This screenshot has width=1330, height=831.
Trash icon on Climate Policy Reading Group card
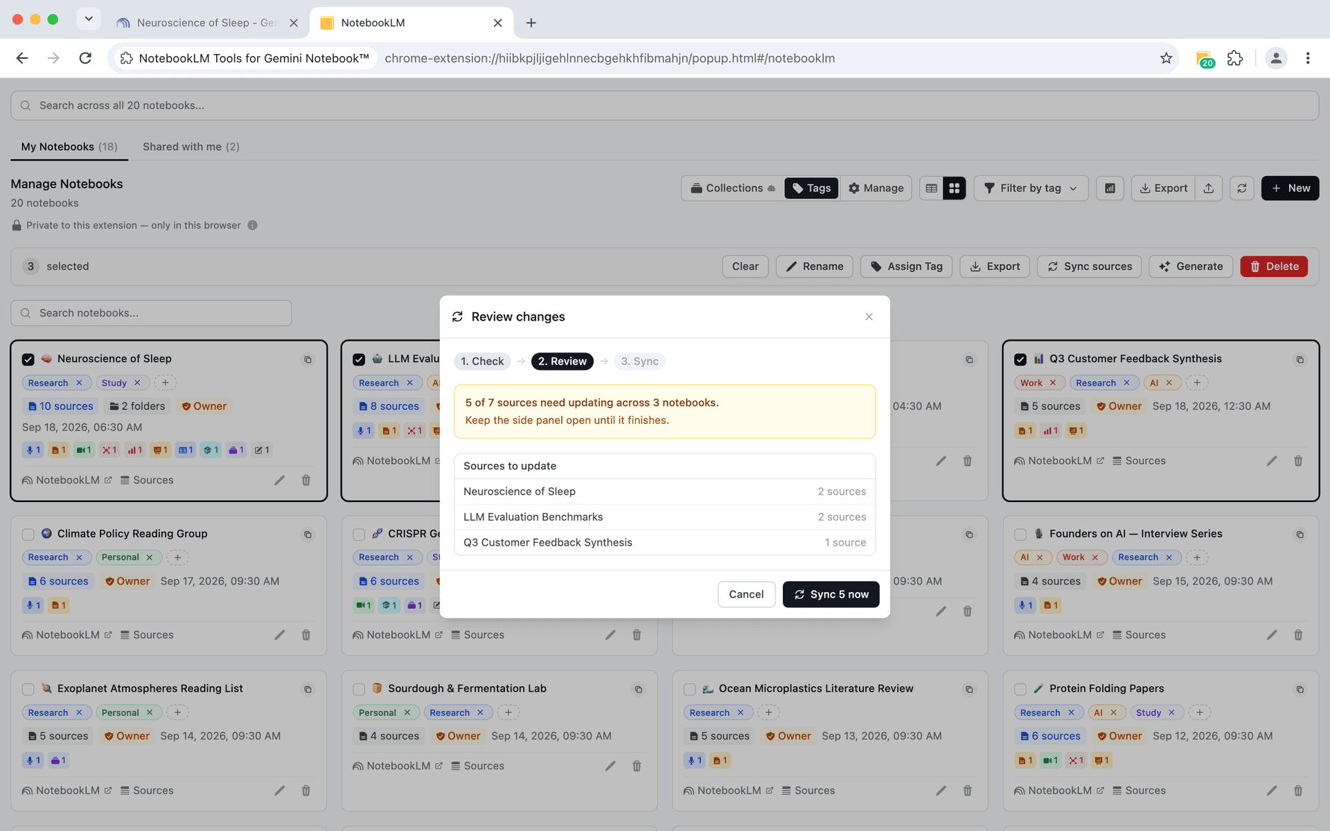click(x=306, y=635)
